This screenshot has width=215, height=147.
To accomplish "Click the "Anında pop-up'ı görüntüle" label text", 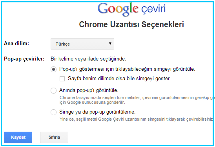I will coord(89,90).
